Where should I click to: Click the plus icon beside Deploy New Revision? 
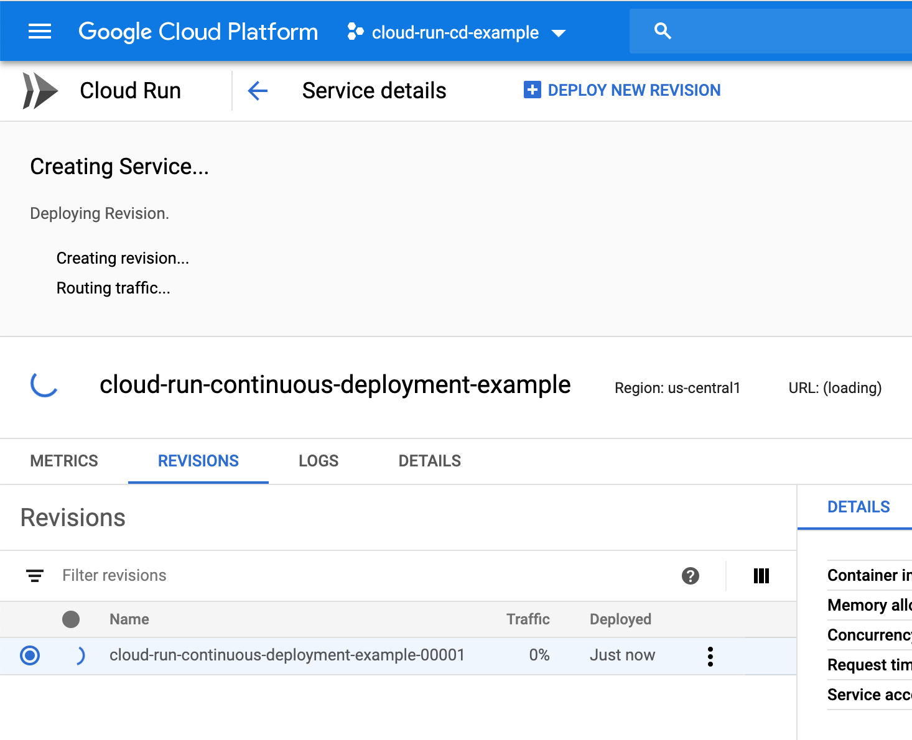point(532,90)
